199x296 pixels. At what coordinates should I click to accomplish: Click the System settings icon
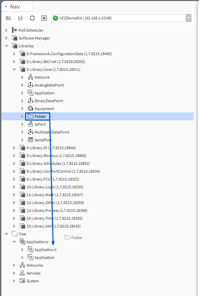[x=22, y=281]
